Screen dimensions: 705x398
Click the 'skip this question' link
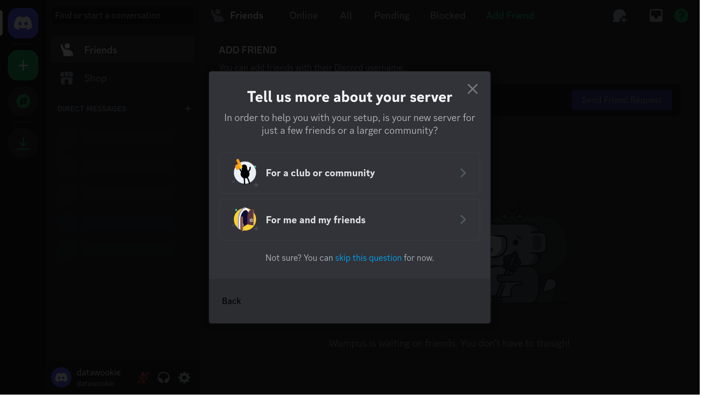click(368, 258)
